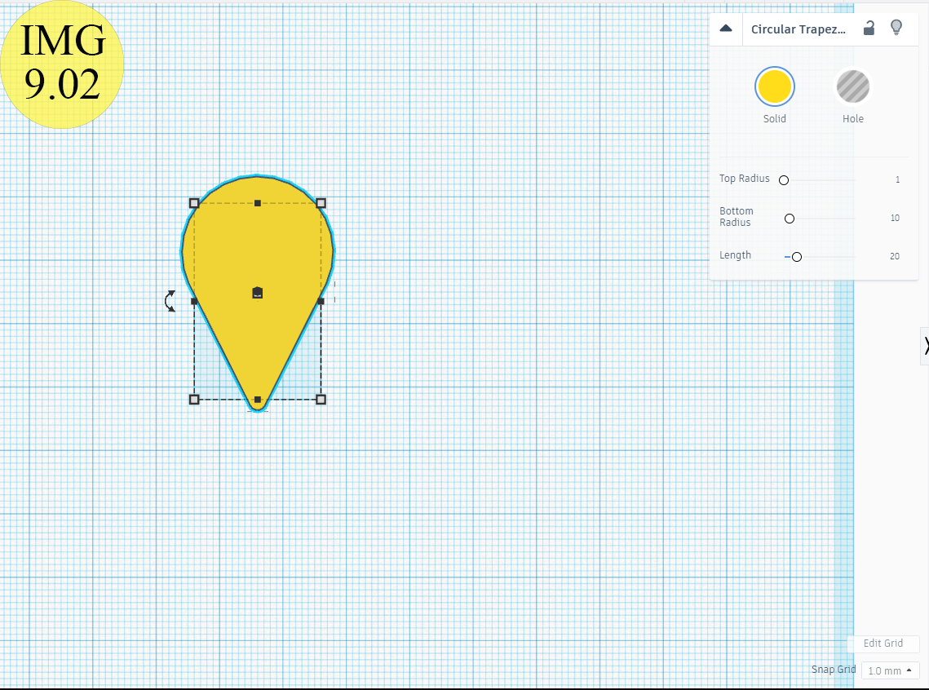Expand the collapsed side panel arrow
This screenshot has width=929, height=690.
[x=925, y=345]
